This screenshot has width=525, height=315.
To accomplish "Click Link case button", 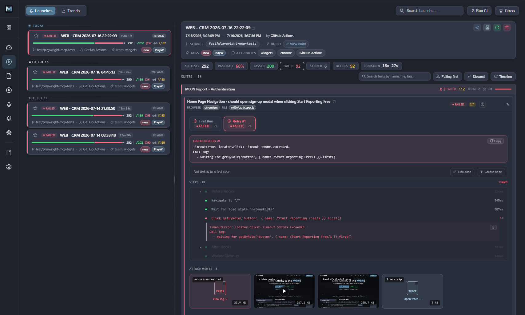I will (462, 172).
